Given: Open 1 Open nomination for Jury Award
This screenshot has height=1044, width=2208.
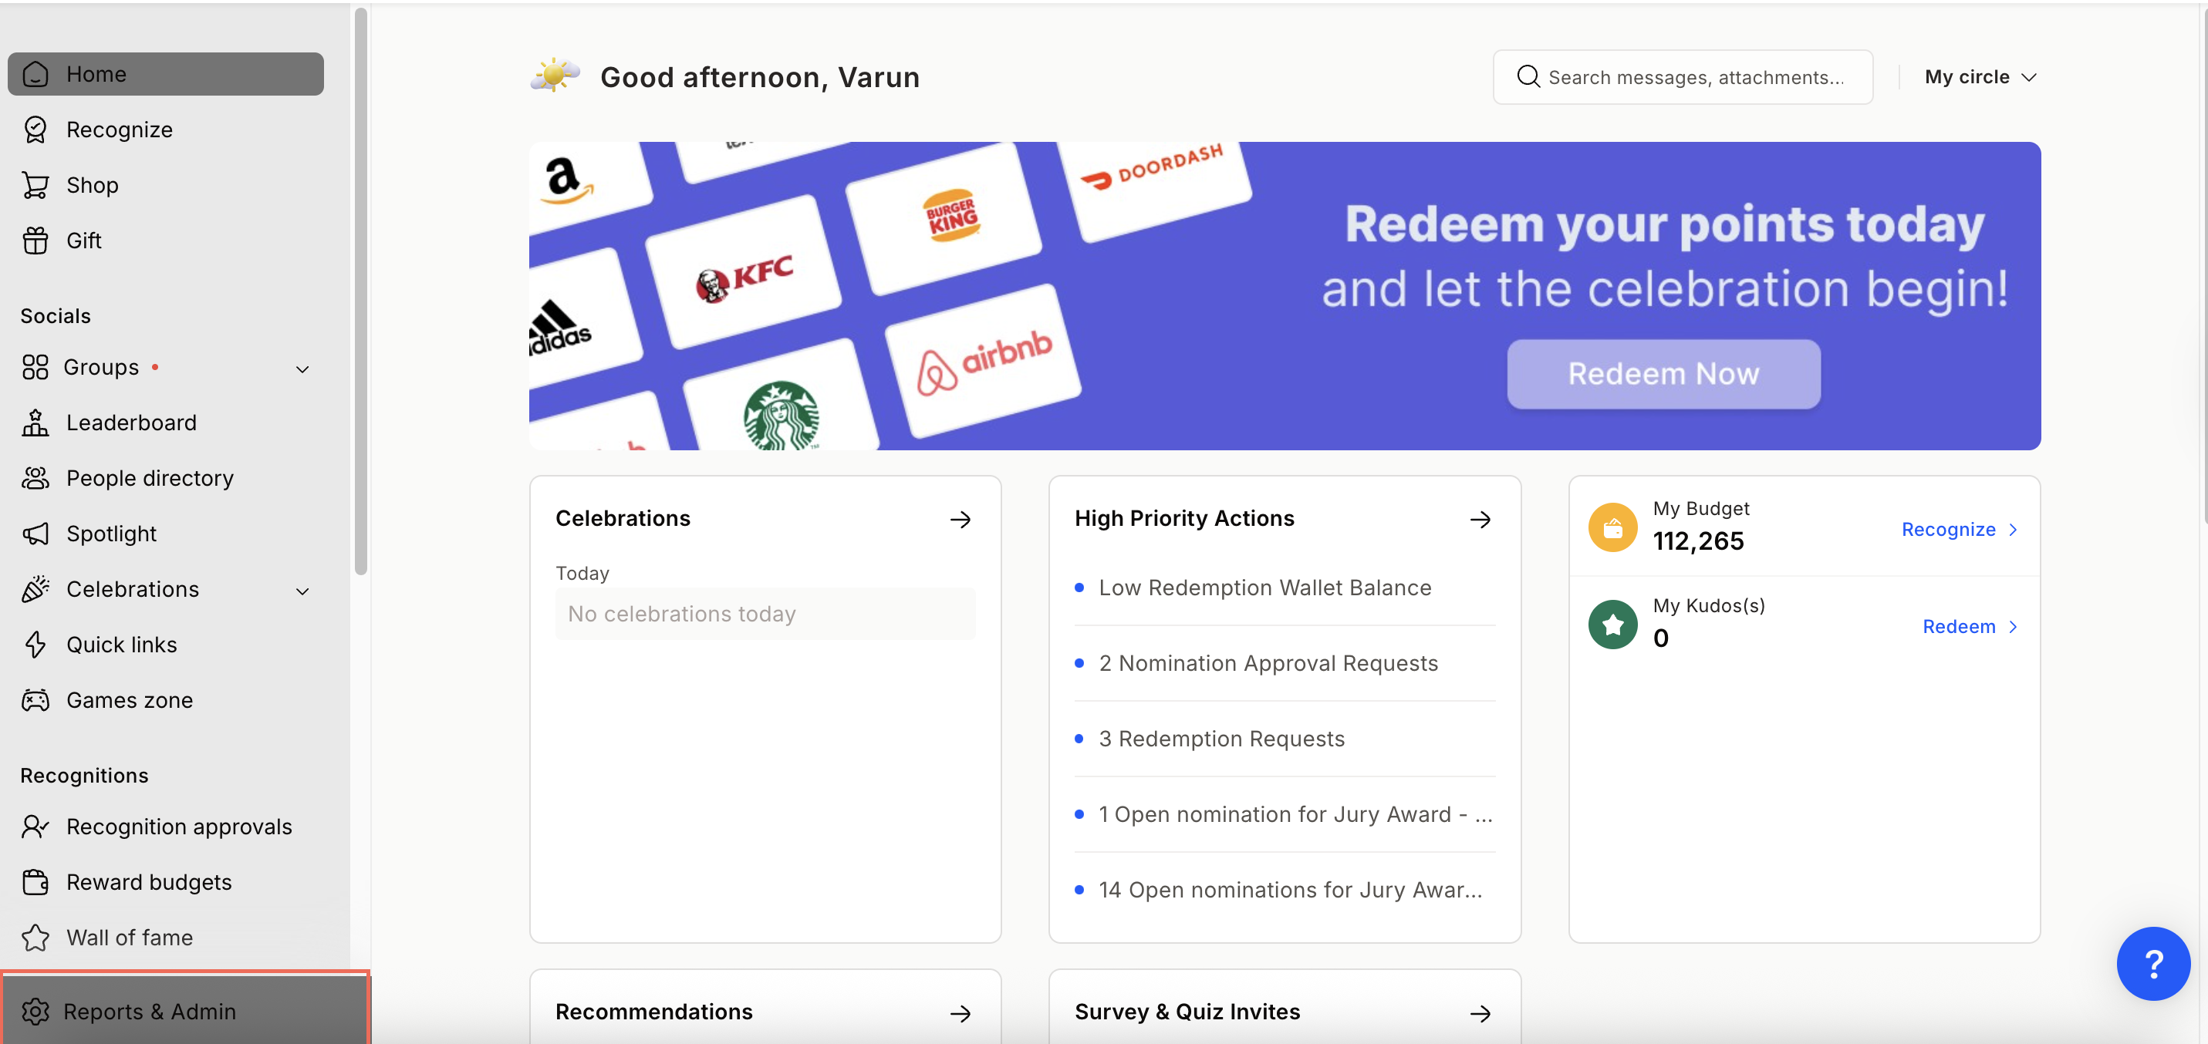Looking at the screenshot, I should 1285,814.
